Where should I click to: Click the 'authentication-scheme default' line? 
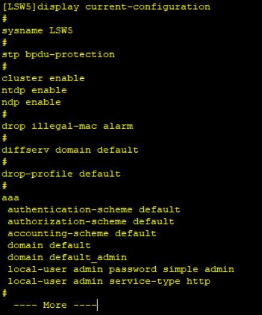pyautogui.click(x=94, y=210)
